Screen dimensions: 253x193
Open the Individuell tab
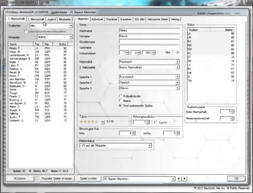point(97,19)
